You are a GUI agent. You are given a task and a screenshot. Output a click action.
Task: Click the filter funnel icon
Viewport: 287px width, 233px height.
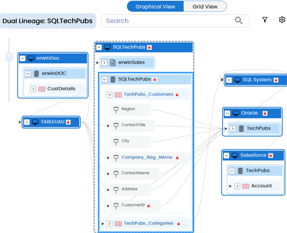265,20
